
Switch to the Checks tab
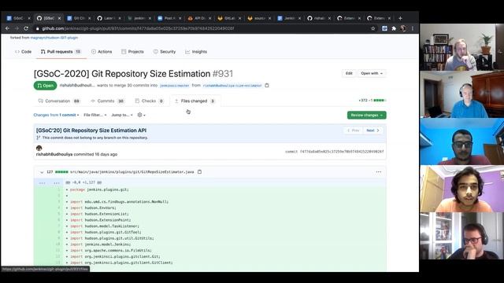tap(149, 101)
